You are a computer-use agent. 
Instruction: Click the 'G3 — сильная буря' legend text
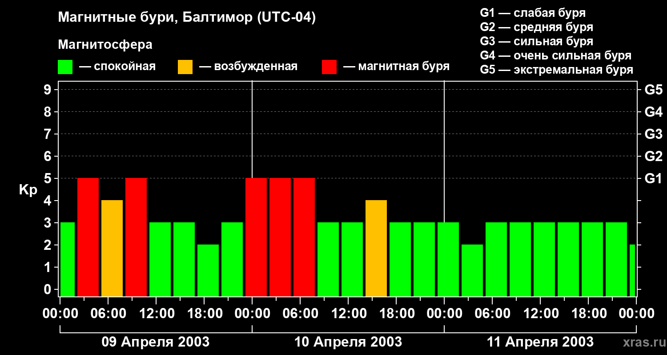tap(537, 41)
